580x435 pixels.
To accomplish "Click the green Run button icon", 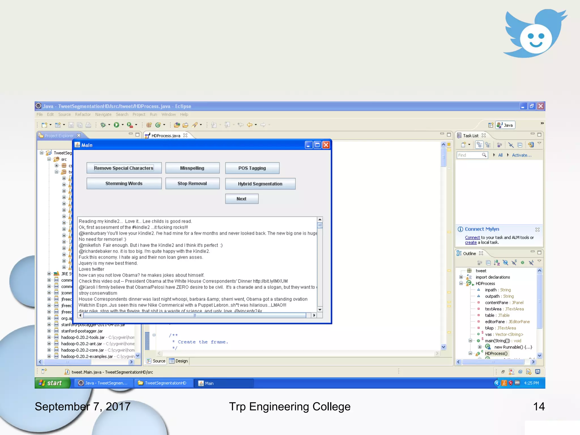I will pyautogui.click(x=116, y=125).
